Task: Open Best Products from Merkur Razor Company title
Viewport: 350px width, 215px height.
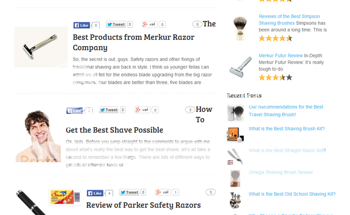Action: point(134,42)
